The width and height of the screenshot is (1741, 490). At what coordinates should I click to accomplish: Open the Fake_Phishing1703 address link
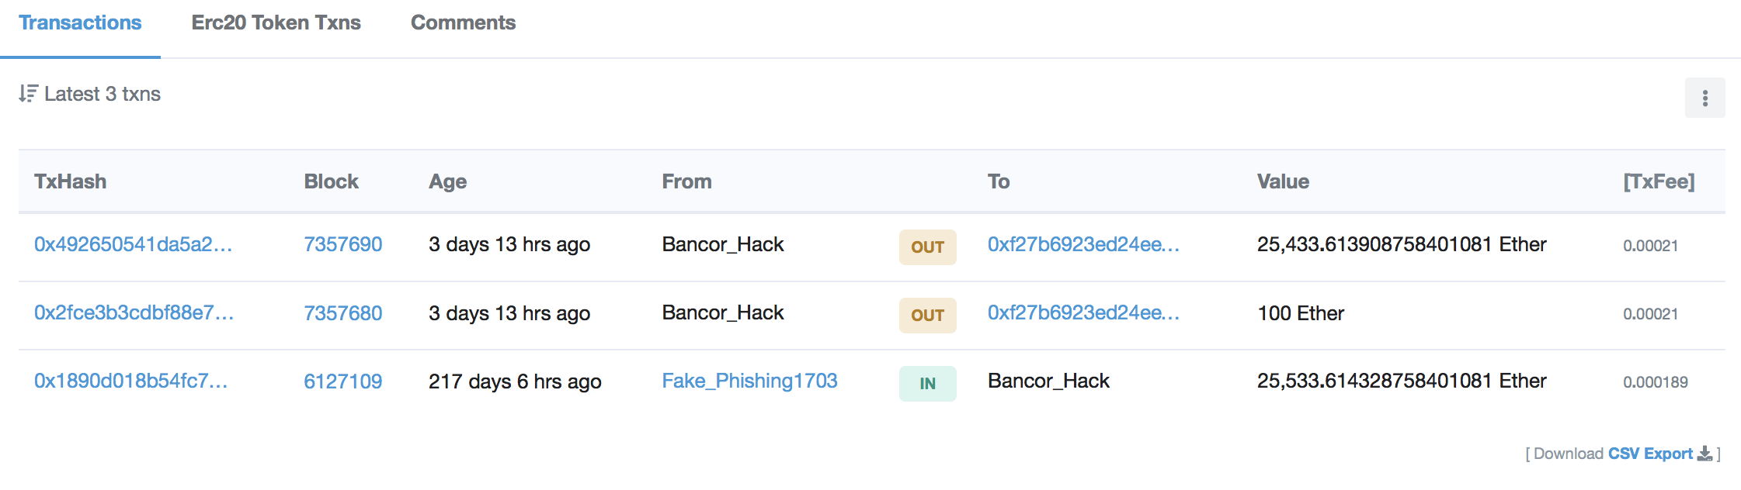[x=749, y=381]
